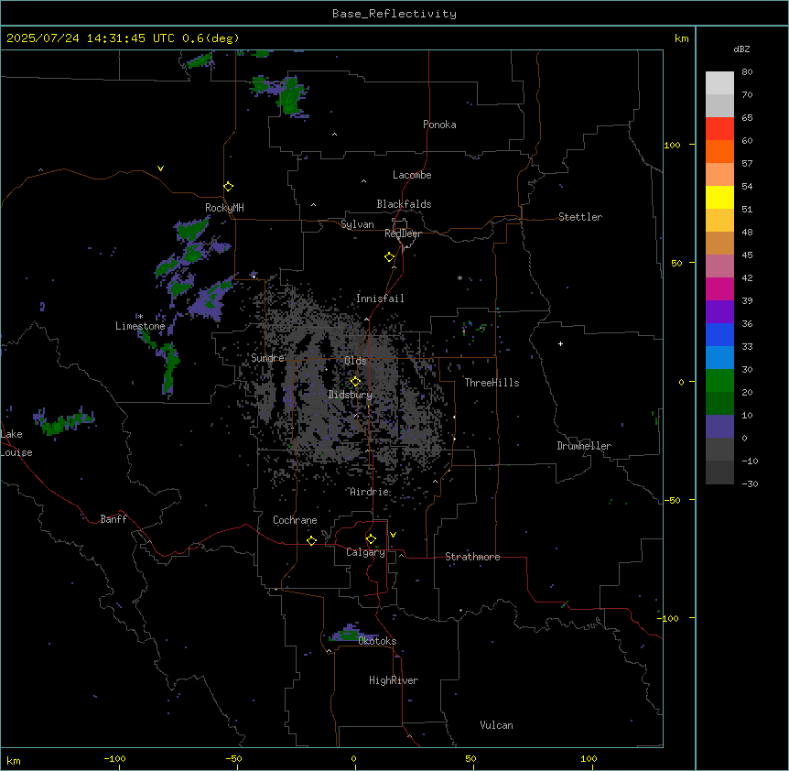Click the Lake Louise label
Image resolution: width=789 pixels, height=771 pixels.
coord(16,443)
